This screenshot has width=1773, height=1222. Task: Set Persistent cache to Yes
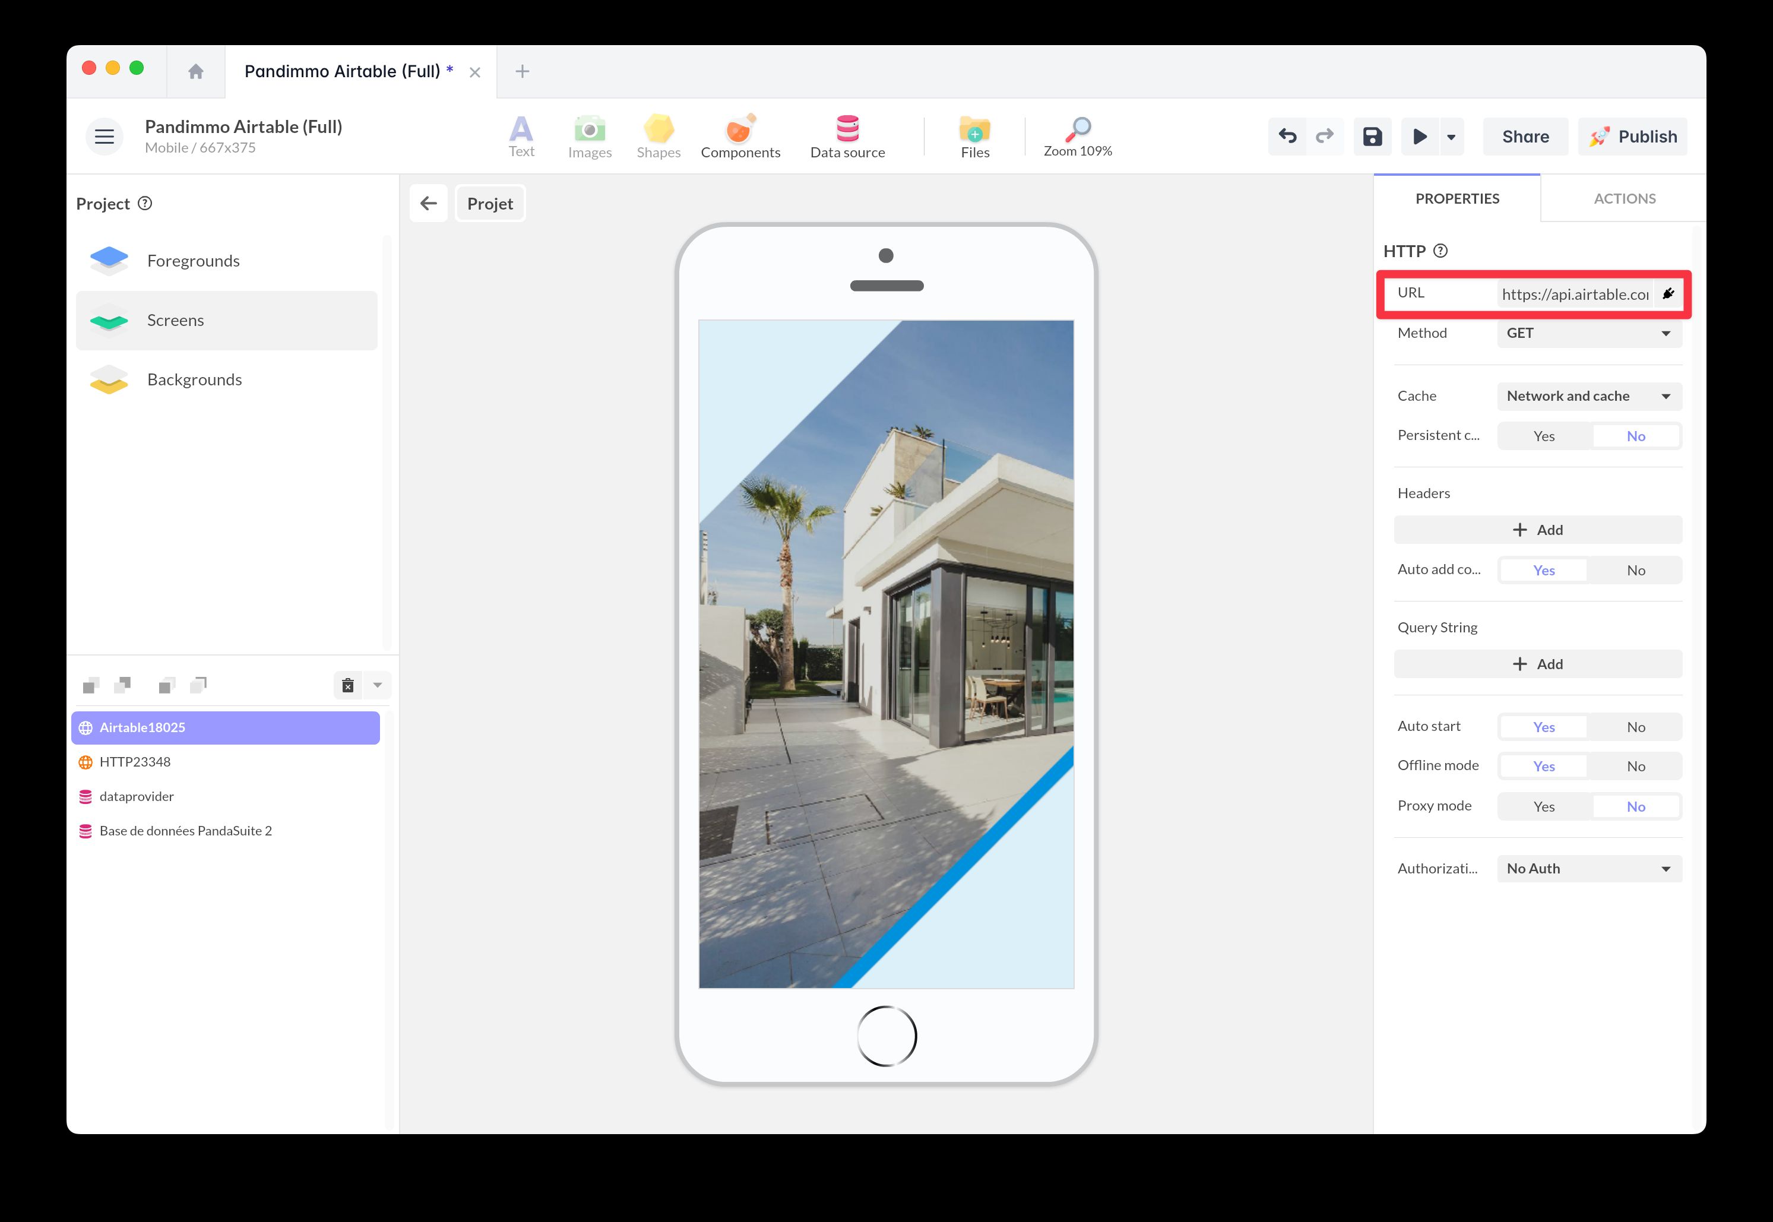[1543, 435]
